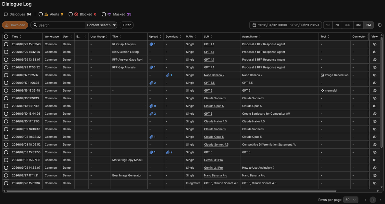Open eye icon for 2026/08/27 17:11:21 row
The height and width of the screenshot is (204, 385).
tap(374, 175)
